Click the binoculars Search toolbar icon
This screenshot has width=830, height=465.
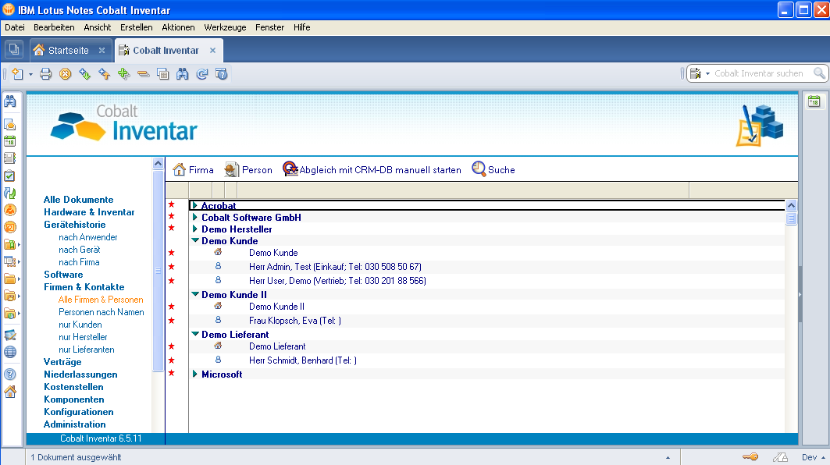183,74
